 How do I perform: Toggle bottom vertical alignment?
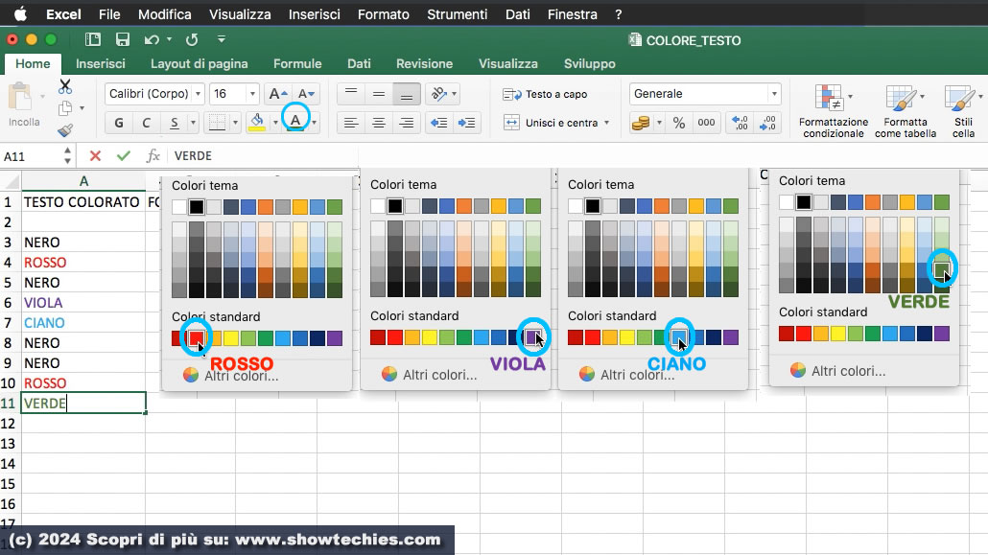[x=407, y=94]
